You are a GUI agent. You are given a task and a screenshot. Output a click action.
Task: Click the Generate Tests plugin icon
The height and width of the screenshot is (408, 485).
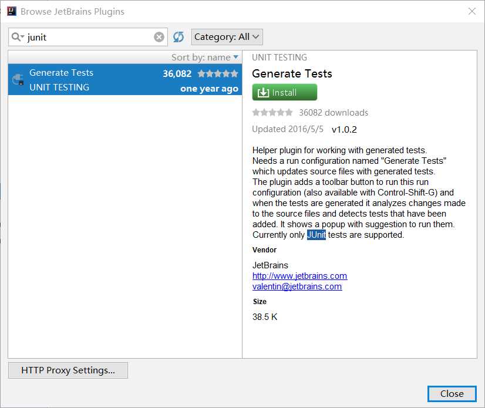18,79
